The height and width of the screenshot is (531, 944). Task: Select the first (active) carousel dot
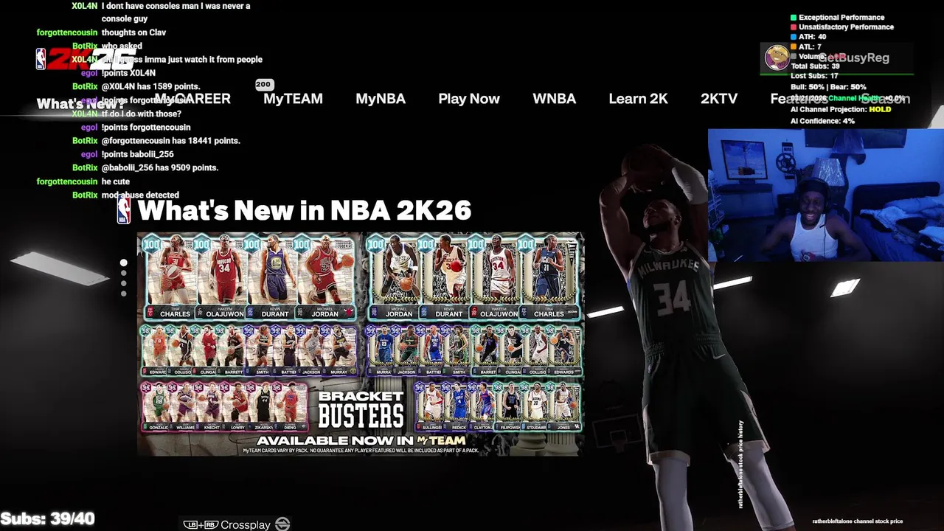[124, 263]
